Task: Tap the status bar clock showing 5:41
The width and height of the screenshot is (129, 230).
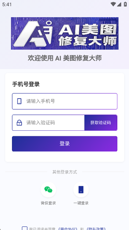Action: point(7,5)
